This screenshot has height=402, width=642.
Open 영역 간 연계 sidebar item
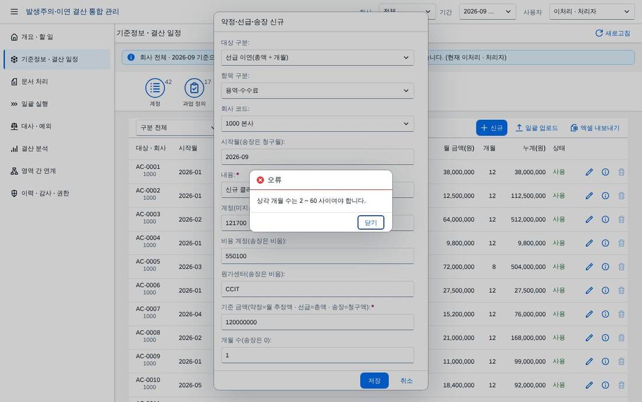[x=57, y=171]
